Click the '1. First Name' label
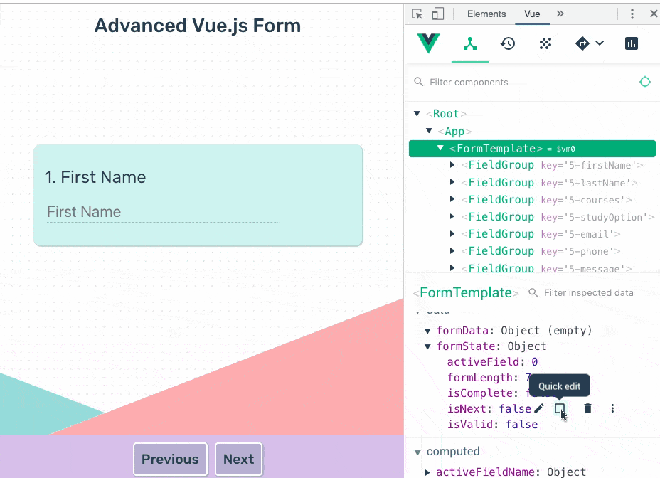The image size is (660, 478). tap(95, 177)
